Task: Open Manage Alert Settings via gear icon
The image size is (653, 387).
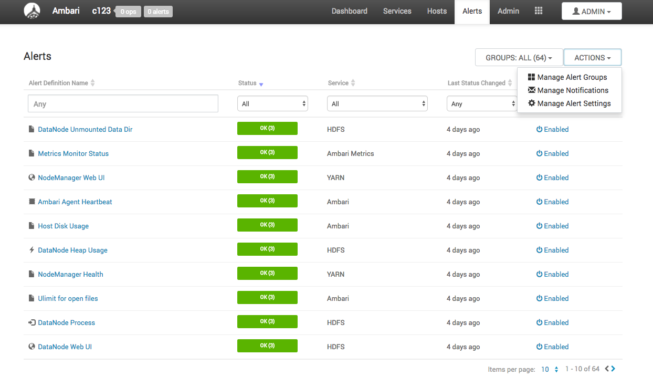Action: point(531,103)
